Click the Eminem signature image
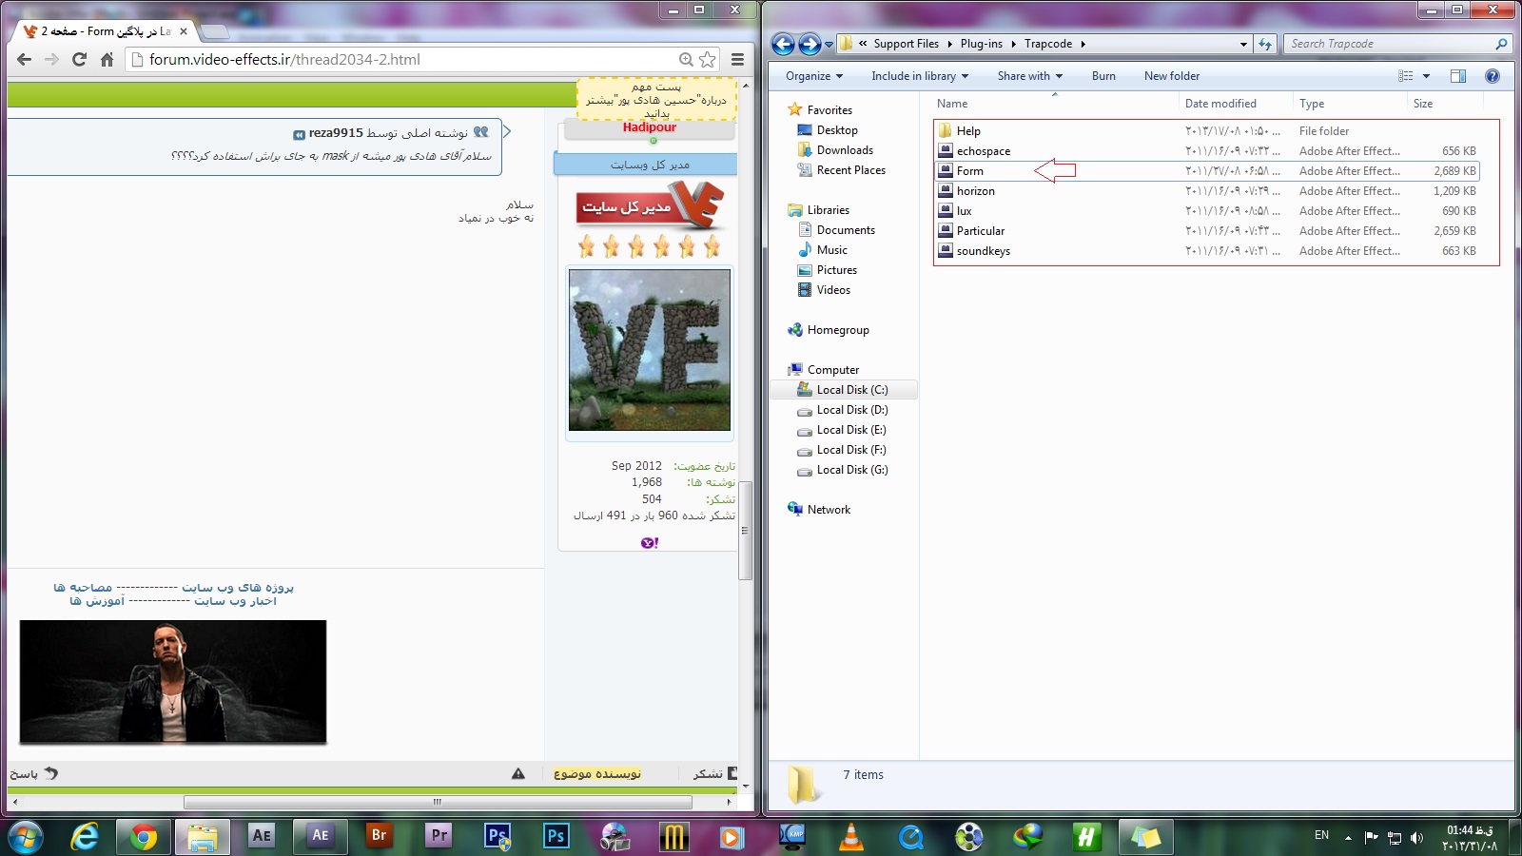Image resolution: width=1522 pixels, height=856 pixels. pyautogui.click(x=173, y=681)
